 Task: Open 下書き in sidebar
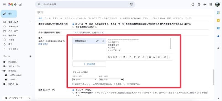tap(11, 40)
